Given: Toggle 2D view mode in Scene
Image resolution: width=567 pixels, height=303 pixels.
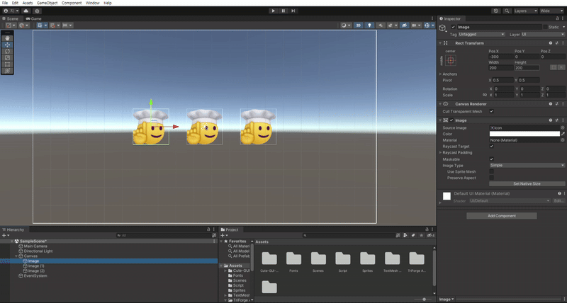Looking at the screenshot, I should [x=359, y=25].
